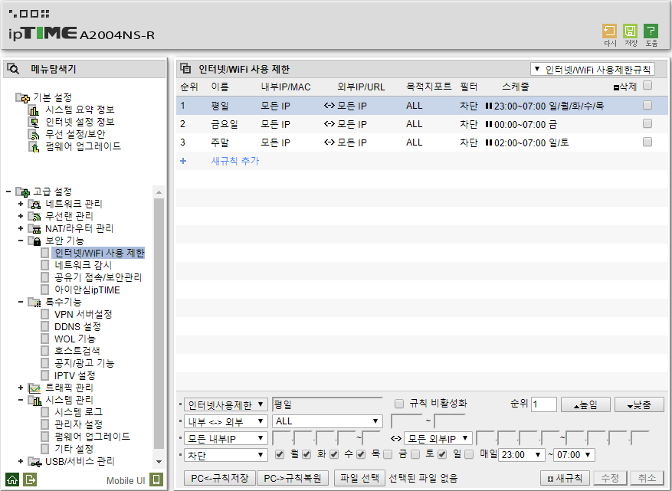Click the 메뉴탐색기 search magnifier icon
This screenshot has height=491, width=672.
click(13, 68)
